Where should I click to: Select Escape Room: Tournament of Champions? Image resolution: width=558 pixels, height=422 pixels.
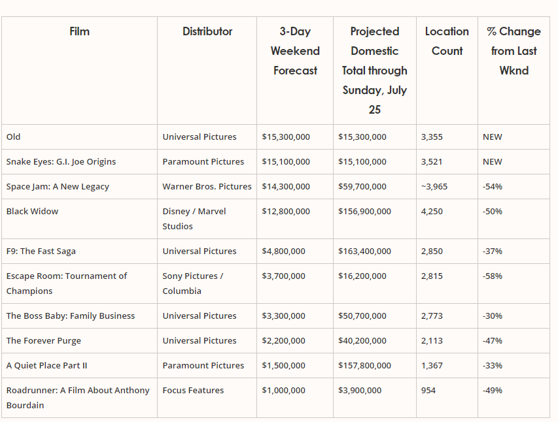coord(67,284)
